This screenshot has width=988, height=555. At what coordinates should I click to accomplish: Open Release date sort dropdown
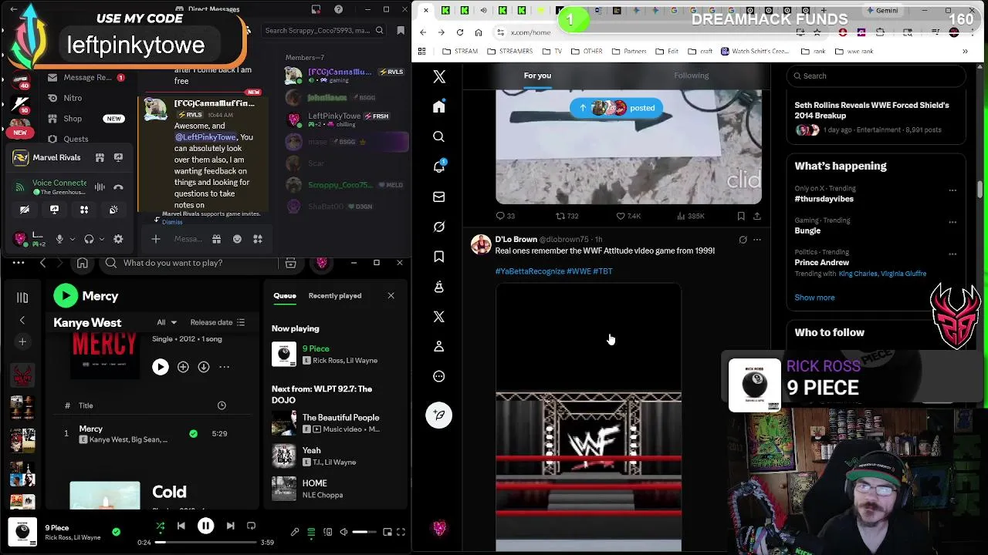coord(217,322)
